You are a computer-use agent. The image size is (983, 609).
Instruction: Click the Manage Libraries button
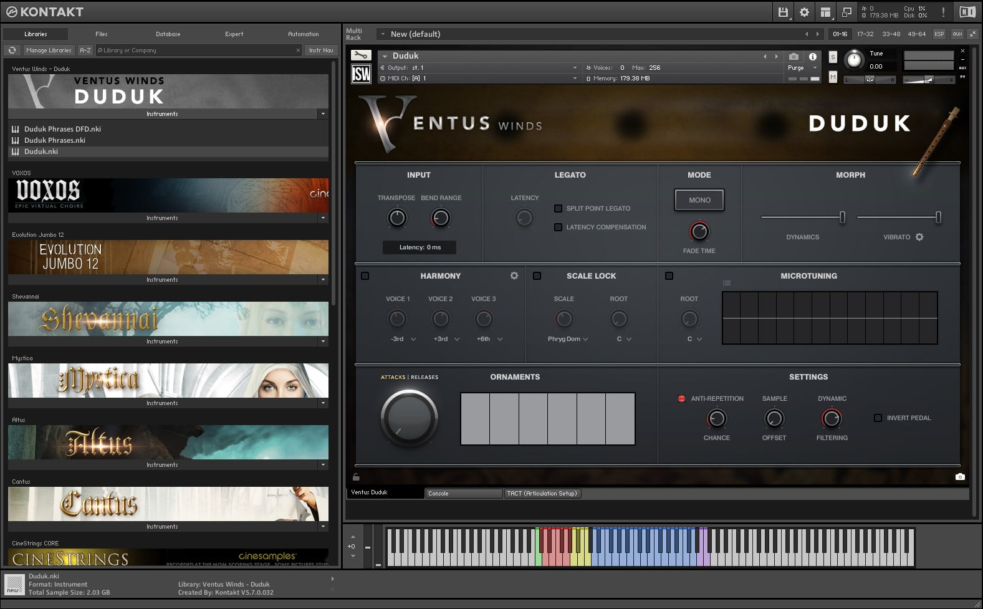(x=49, y=50)
